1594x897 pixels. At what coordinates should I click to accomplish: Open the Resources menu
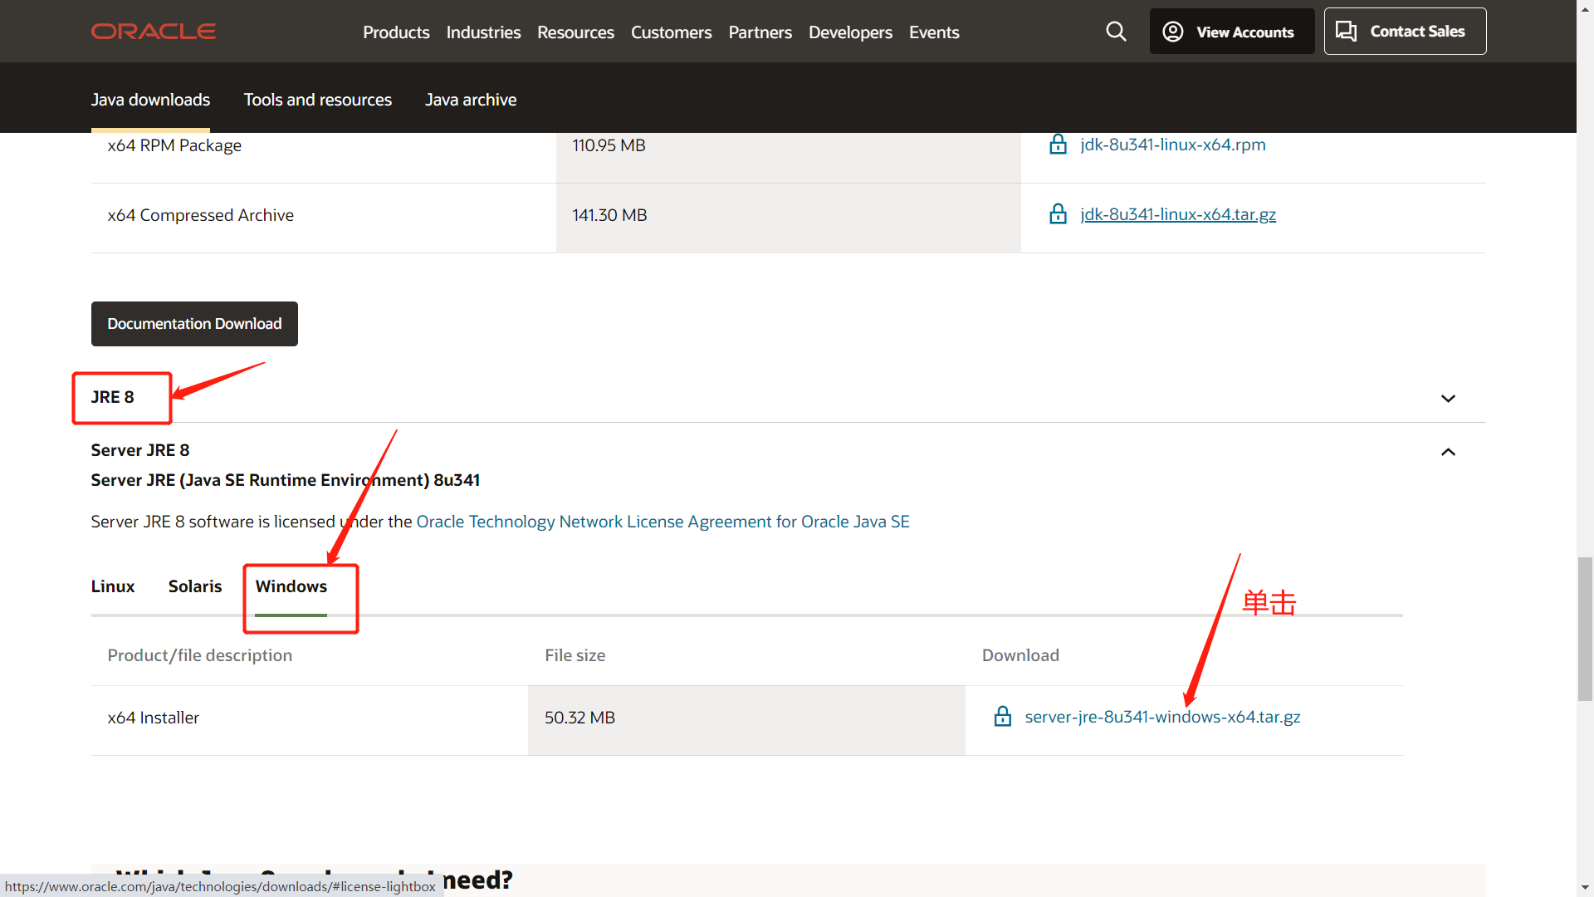tap(575, 32)
